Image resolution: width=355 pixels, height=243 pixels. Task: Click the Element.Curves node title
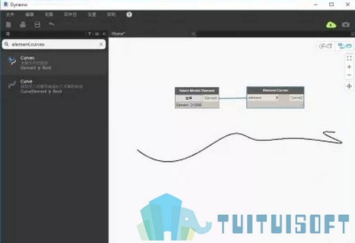275,90
